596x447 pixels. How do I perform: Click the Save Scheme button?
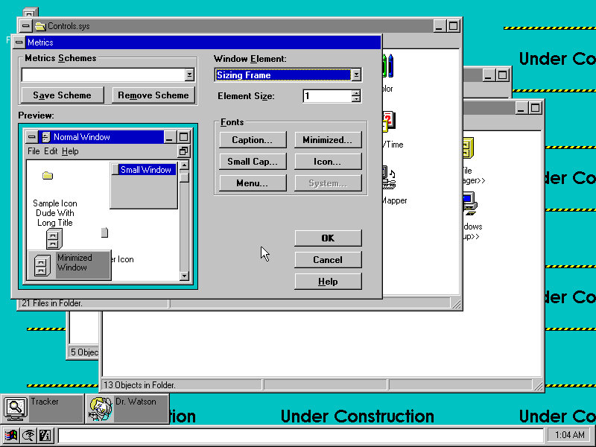point(63,95)
